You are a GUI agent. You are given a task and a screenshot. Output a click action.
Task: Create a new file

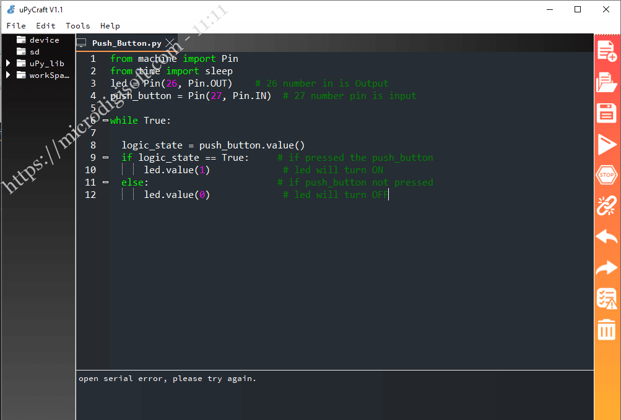[x=606, y=52]
